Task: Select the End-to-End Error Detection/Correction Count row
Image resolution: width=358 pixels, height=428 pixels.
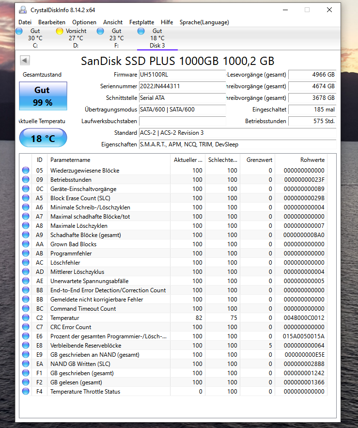Action: [x=173, y=290]
